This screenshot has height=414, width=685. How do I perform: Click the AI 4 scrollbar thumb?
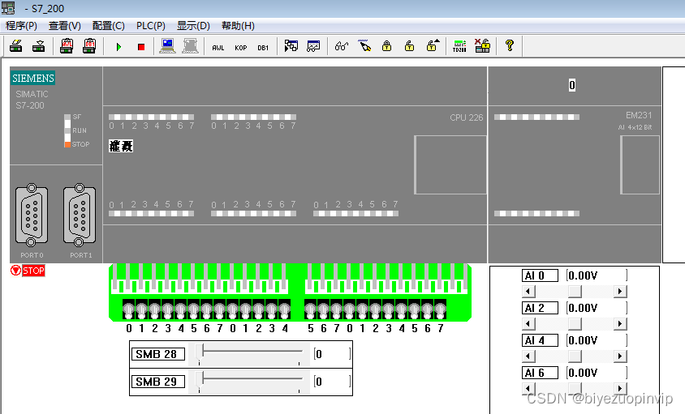pos(575,356)
